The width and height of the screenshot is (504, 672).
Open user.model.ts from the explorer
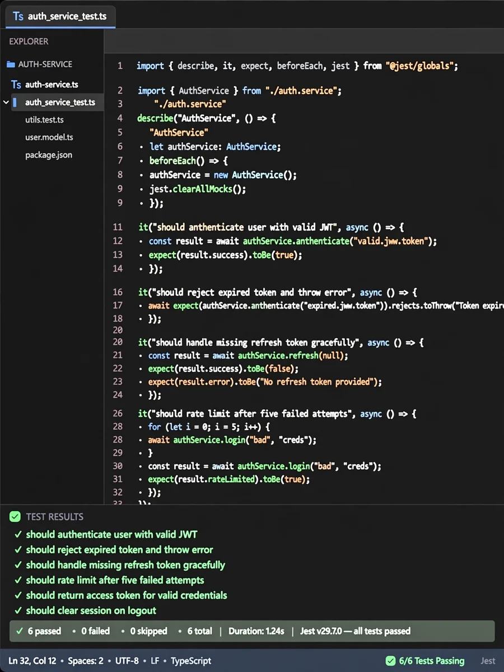tap(49, 137)
